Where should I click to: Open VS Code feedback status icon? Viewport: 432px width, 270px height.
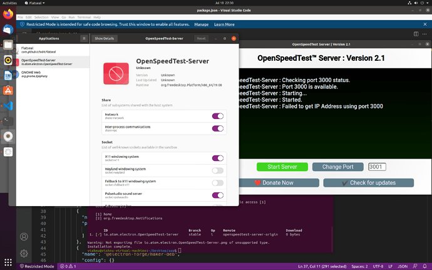coord(415,266)
